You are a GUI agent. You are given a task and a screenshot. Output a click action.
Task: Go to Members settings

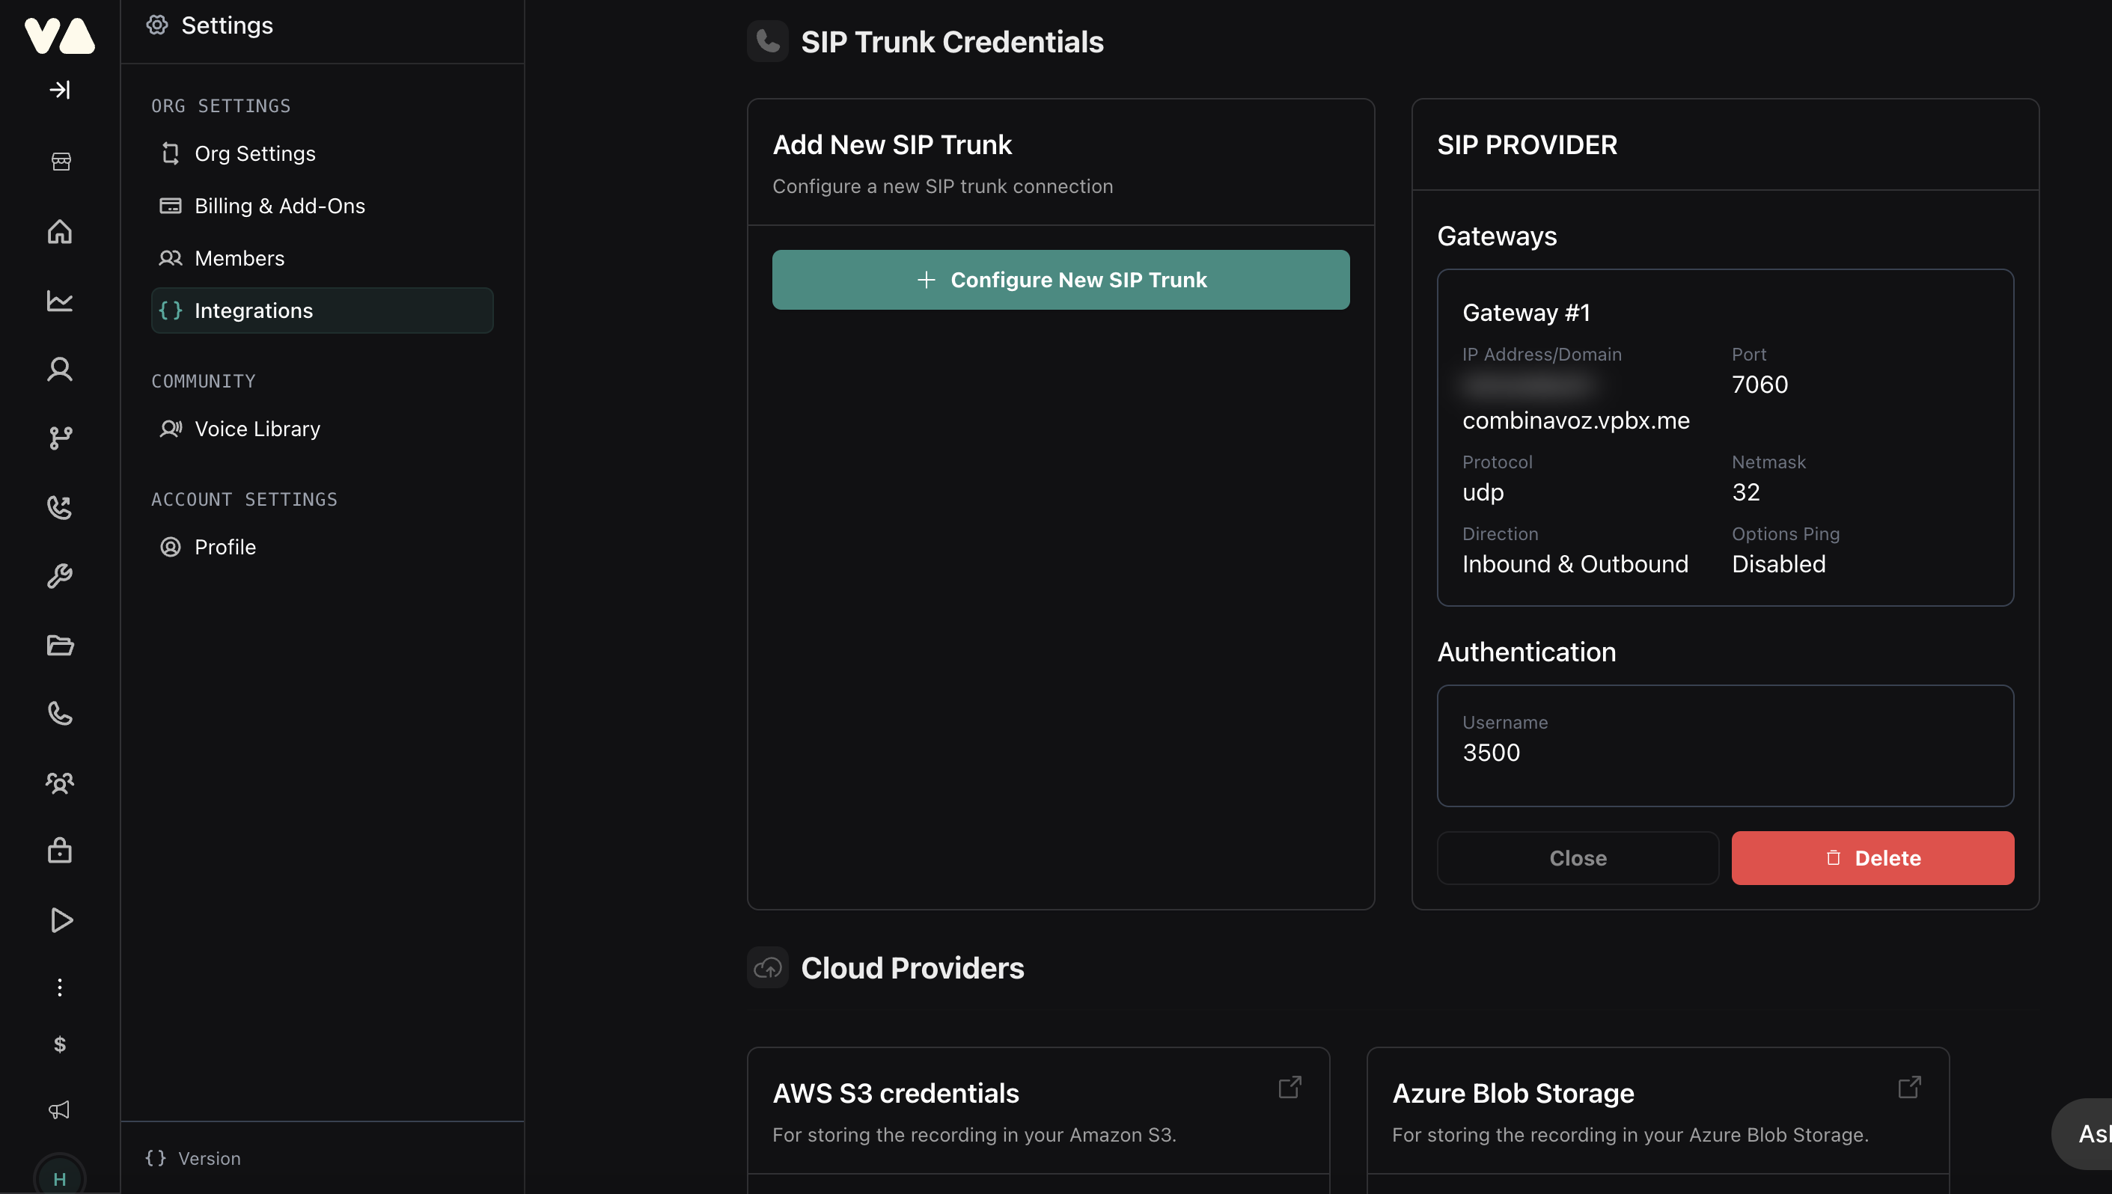239,258
